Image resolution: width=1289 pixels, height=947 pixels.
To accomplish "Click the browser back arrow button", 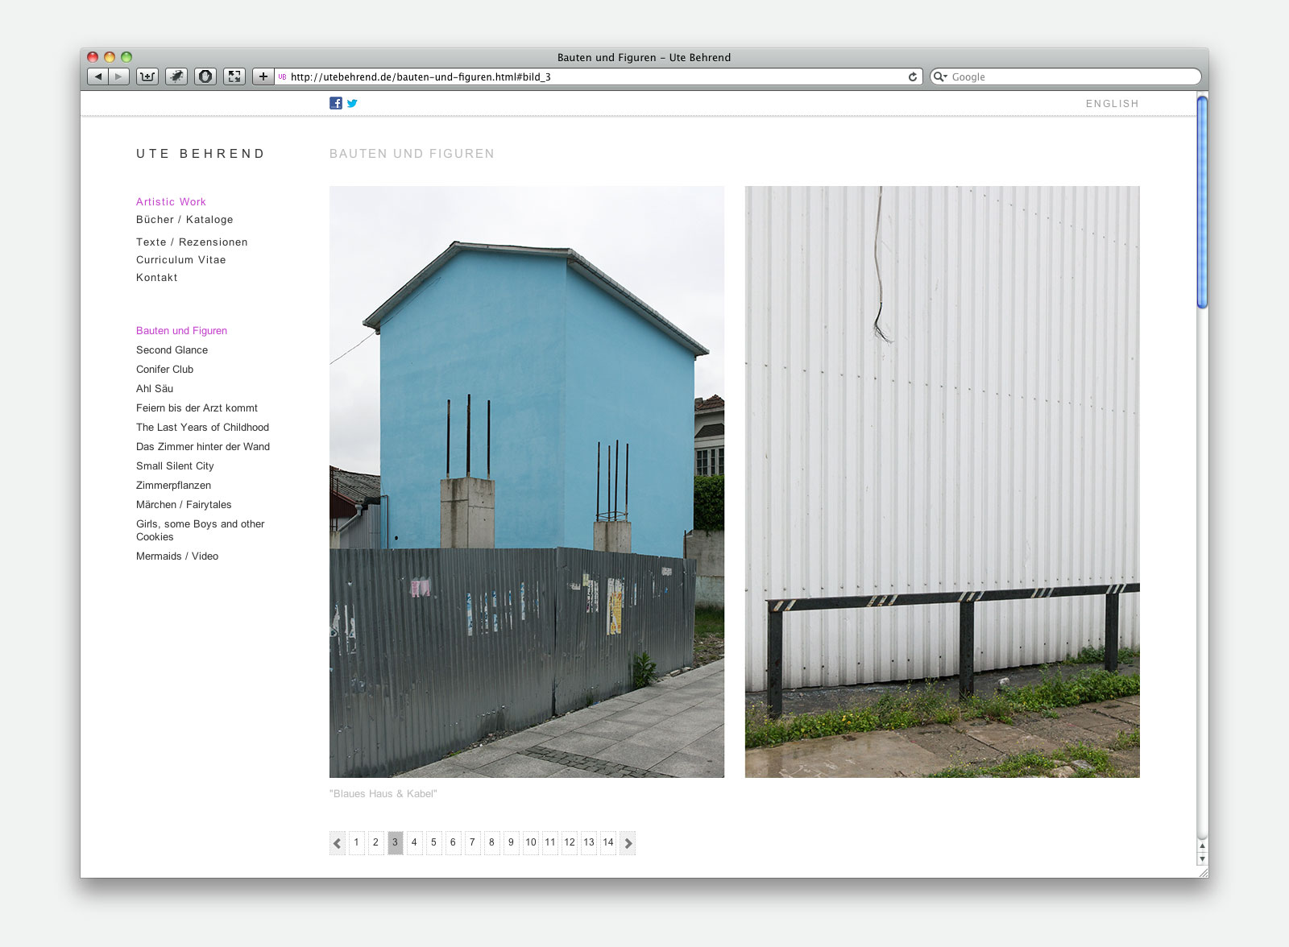I will coord(97,77).
